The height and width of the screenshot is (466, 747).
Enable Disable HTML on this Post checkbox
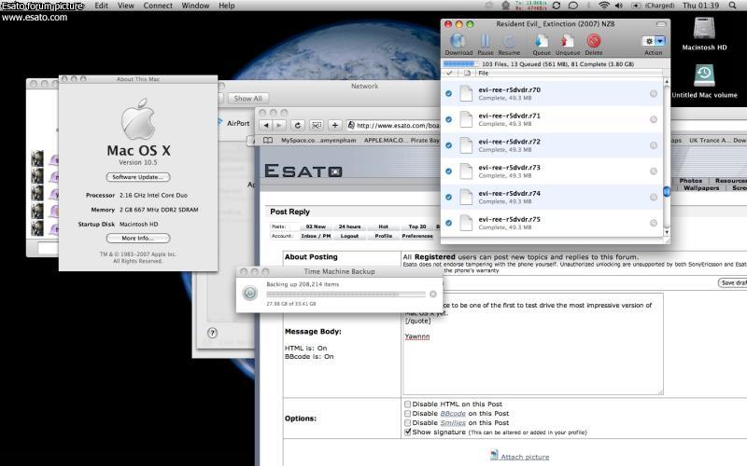(407, 404)
